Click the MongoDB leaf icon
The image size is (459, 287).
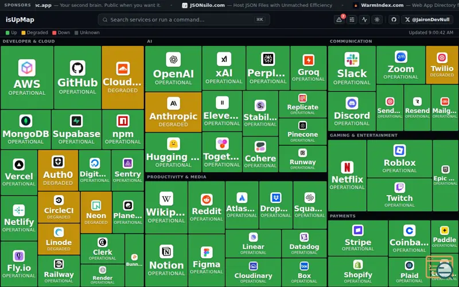click(26, 121)
